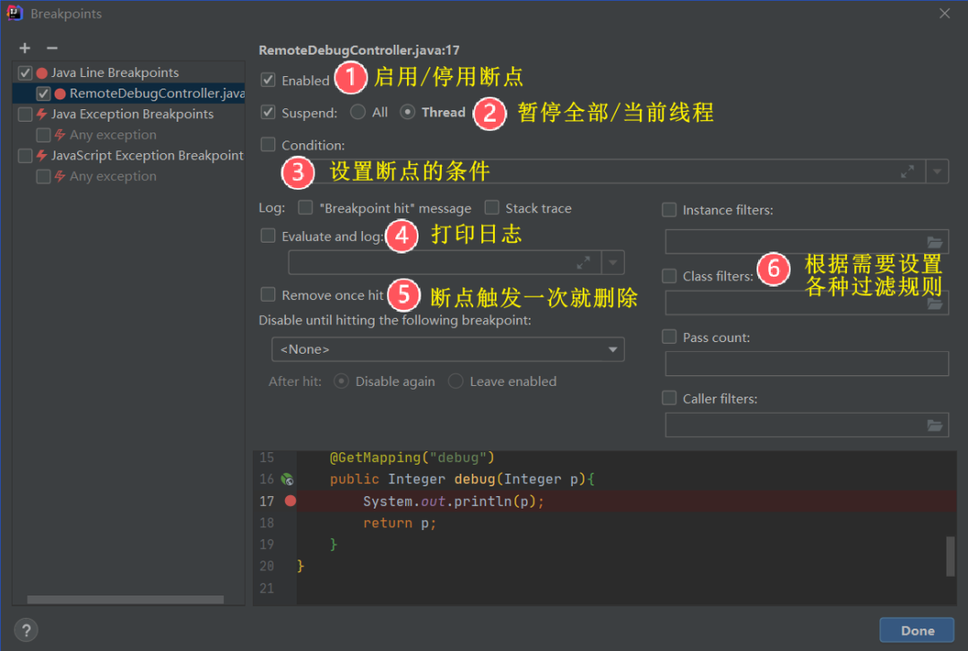Select Java Exception Breakpoints group
Image resolution: width=968 pixels, height=651 pixels.
[x=132, y=114]
